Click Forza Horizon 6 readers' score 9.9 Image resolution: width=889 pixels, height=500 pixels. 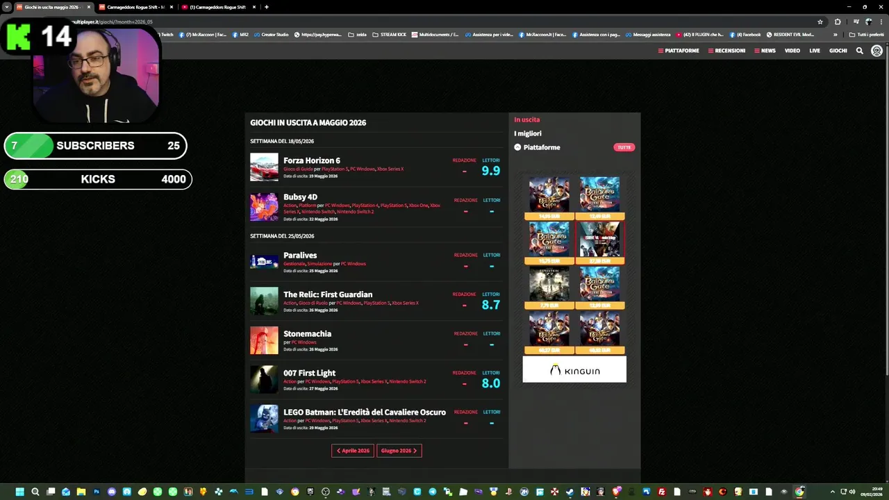(490, 171)
